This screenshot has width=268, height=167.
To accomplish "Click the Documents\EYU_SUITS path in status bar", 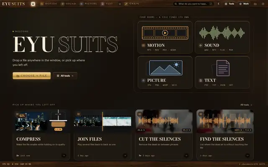I will click(x=252, y=164).
